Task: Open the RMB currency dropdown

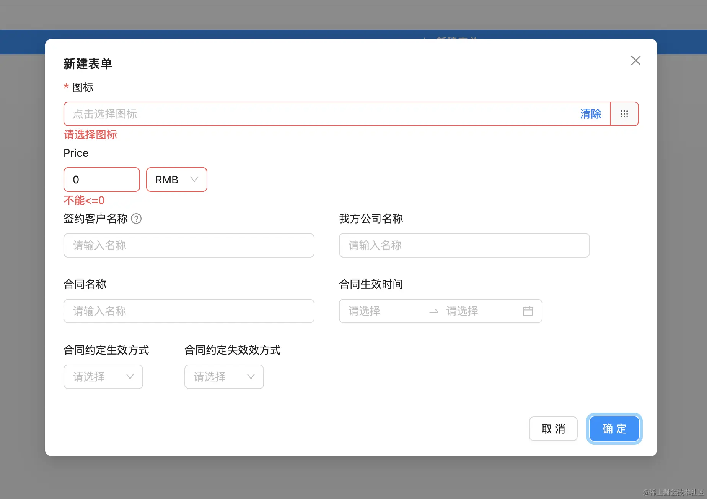Action: 177,180
